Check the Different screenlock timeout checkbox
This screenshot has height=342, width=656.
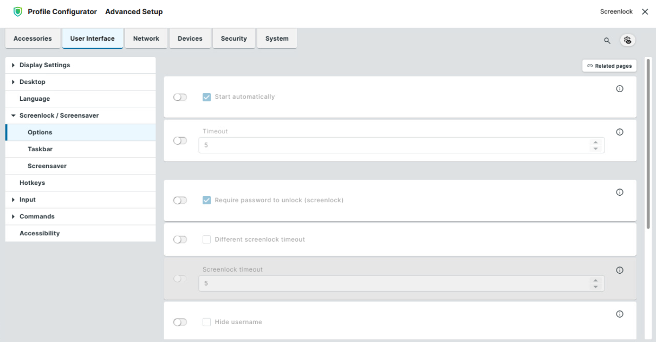(206, 240)
